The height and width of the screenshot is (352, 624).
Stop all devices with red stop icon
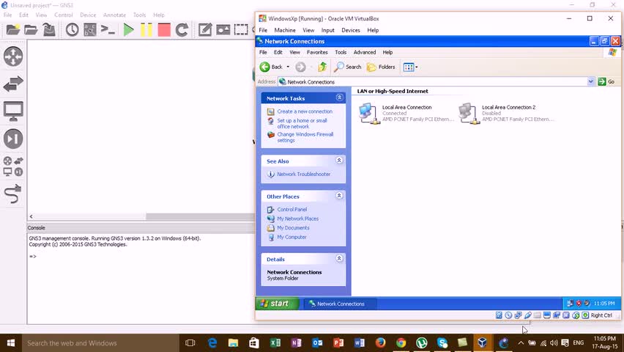pos(164,29)
